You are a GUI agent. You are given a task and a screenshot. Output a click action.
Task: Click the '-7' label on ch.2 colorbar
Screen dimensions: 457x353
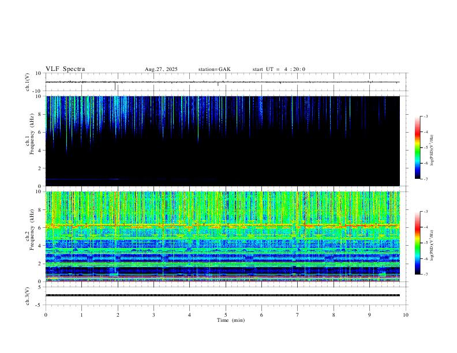pyautogui.click(x=425, y=275)
